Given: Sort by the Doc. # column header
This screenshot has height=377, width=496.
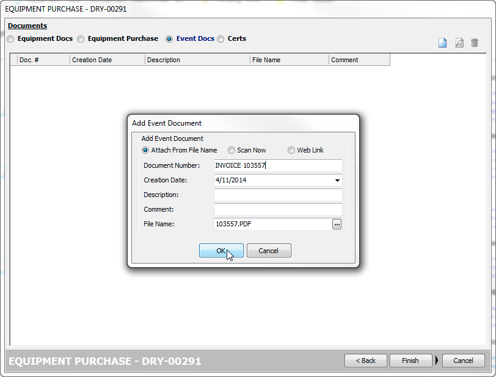Looking at the screenshot, I should pos(43,60).
